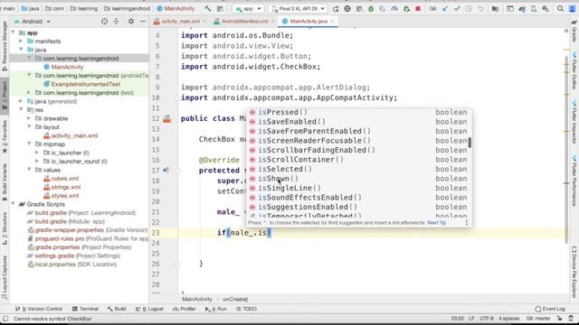Collapse the Gradle Scripts node

tap(14, 204)
